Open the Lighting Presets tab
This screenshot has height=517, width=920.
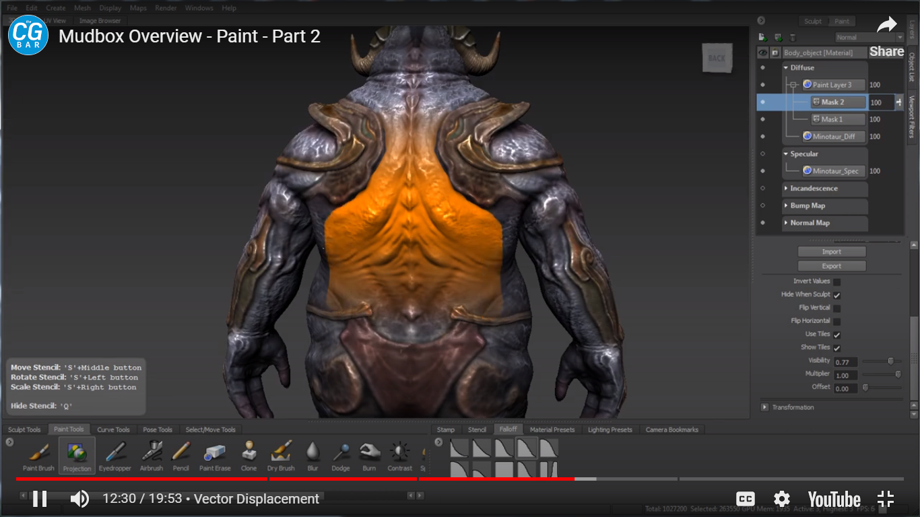610,429
